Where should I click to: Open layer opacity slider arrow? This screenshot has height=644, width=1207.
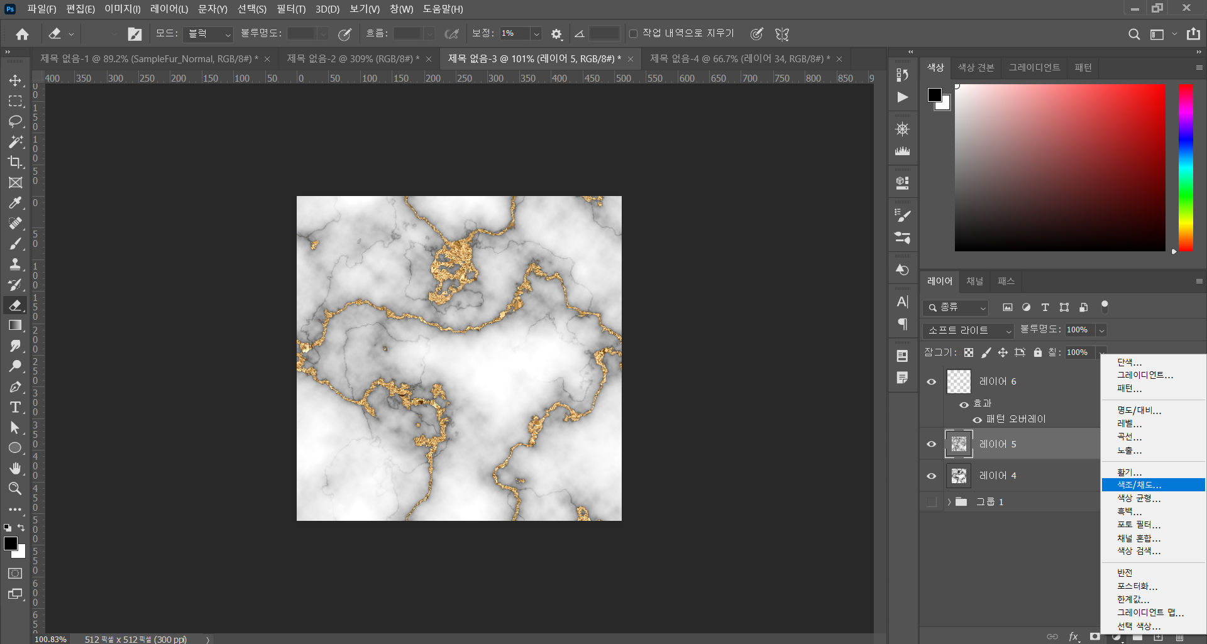coord(1101,330)
